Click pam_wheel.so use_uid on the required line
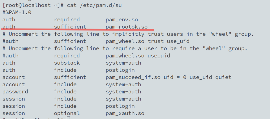270x119 pixels. point(138,56)
